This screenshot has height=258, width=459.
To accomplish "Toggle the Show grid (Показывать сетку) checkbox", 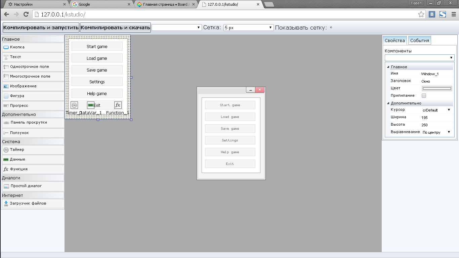I will (x=331, y=28).
